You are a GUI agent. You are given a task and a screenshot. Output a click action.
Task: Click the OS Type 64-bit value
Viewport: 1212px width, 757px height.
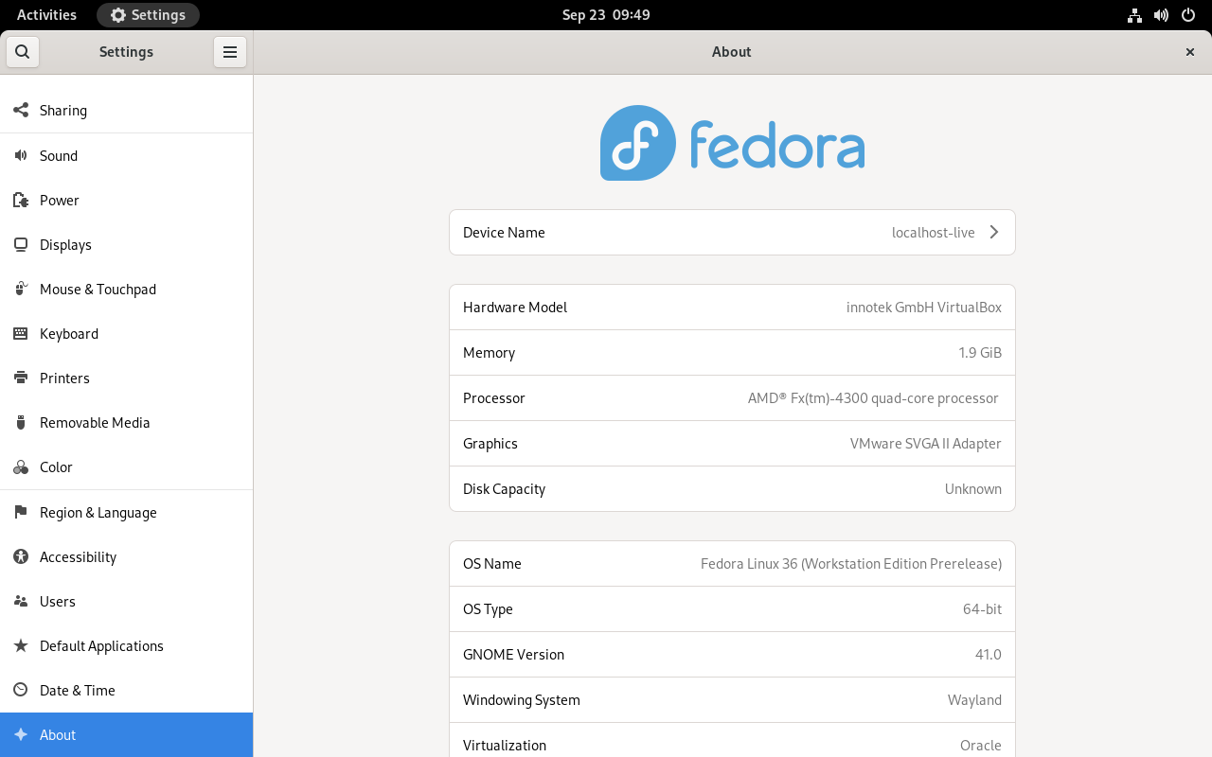click(x=982, y=609)
